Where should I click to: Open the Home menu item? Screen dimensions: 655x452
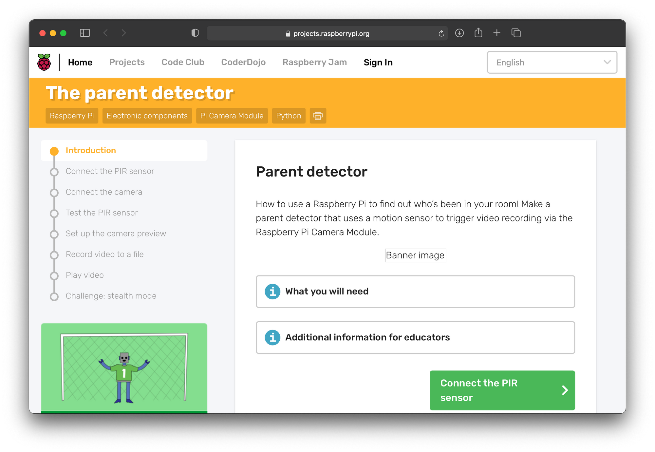(x=80, y=62)
